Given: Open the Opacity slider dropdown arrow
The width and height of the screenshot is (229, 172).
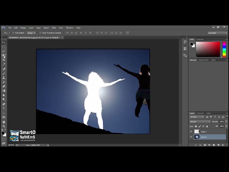Looking at the screenshot, I should point(226,121).
